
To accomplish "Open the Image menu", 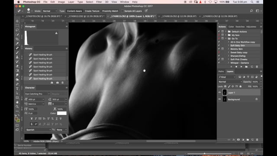I will tap(61, 2).
